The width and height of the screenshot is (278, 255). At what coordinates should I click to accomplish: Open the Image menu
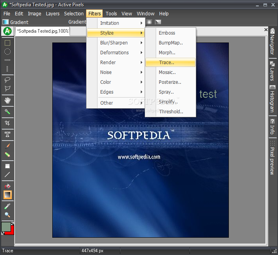pos(34,14)
